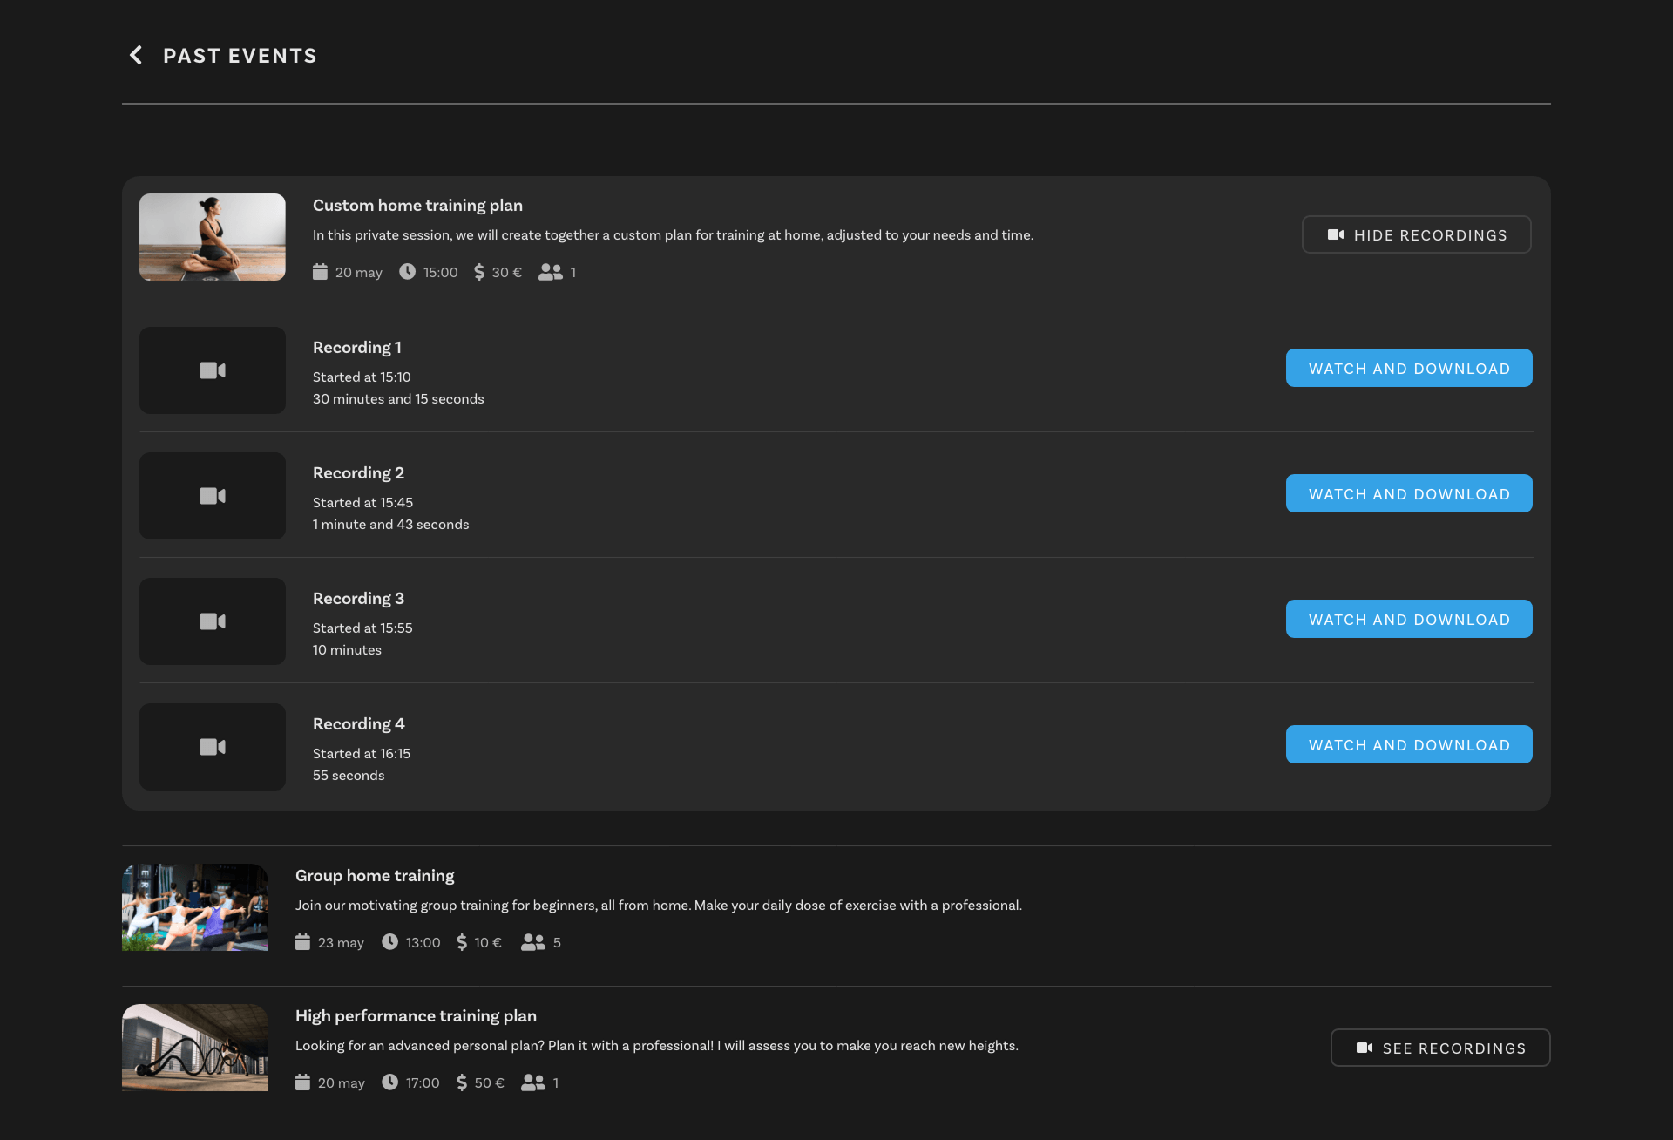Click the camera icon on Recording 4 thumbnail
Viewport: 1673px width, 1140px height.
click(x=213, y=747)
